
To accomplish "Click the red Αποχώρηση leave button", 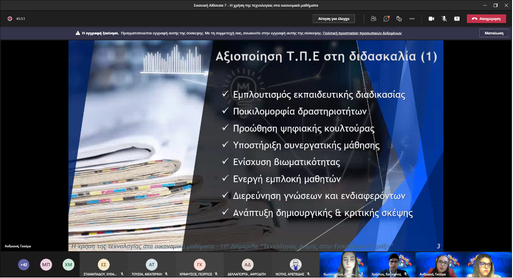I will click(486, 18).
